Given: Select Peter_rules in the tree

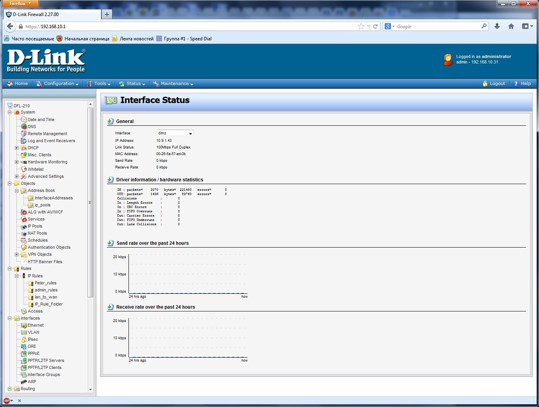Looking at the screenshot, I should [45, 283].
